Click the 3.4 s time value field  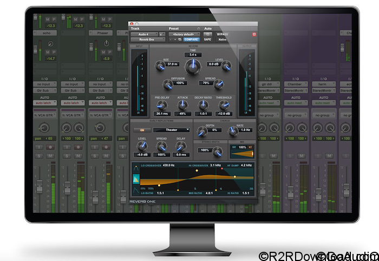click(x=193, y=55)
